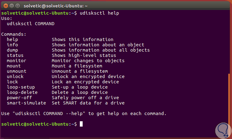Click the 'unlock' command name
This screenshot has width=232, height=139.
pyautogui.click(x=15, y=76)
